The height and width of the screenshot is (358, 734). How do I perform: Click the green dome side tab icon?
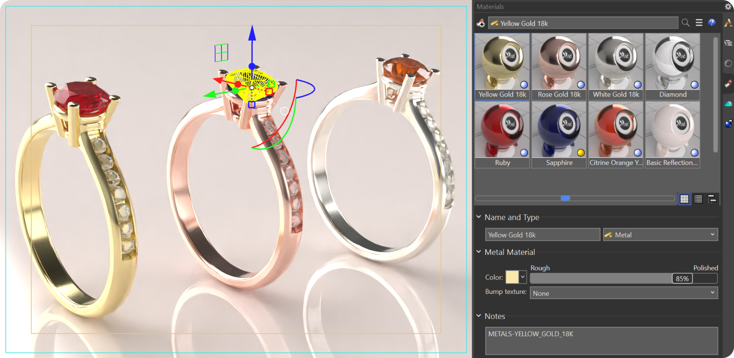(x=728, y=104)
